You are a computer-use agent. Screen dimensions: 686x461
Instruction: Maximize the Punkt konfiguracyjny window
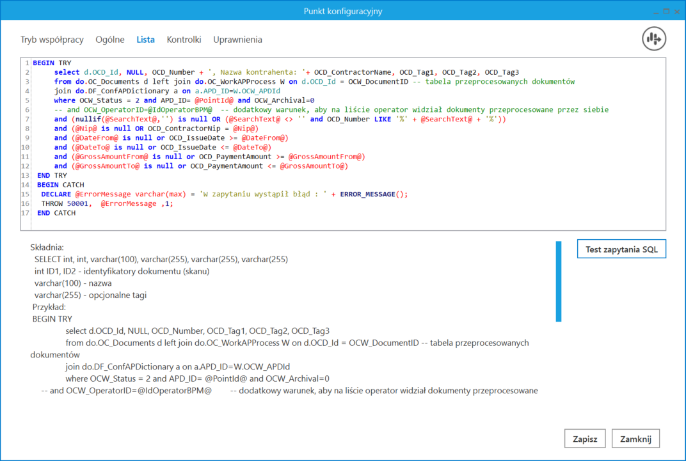point(666,11)
